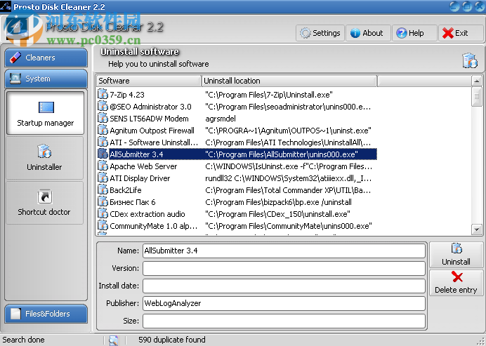Screen dimensions: 486x346
Task: Select Agnitum Outpost Firewall icon
Action: click(103, 130)
